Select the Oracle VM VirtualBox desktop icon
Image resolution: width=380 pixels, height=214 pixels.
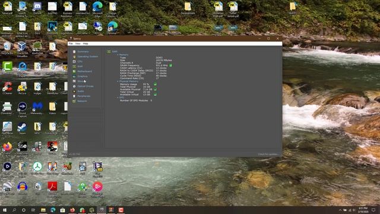tap(22, 49)
